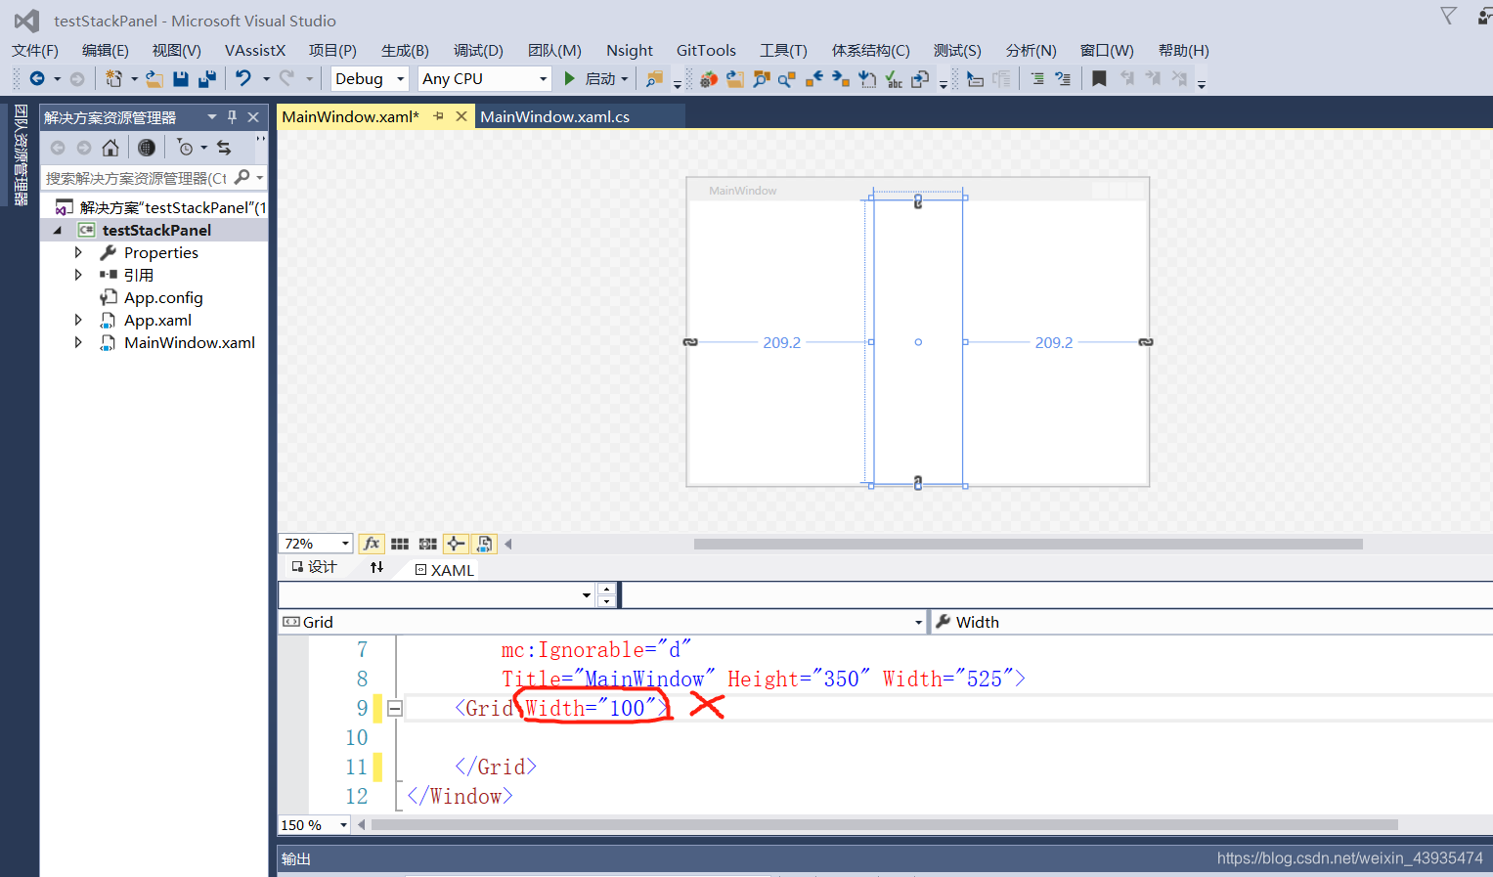Switch to the MainWindow.xaml.cs tab

point(555,116)
